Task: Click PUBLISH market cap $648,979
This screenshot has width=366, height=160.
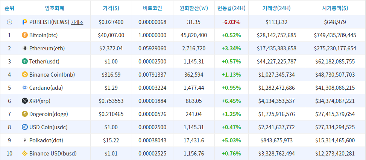Action: click(335, 22)
